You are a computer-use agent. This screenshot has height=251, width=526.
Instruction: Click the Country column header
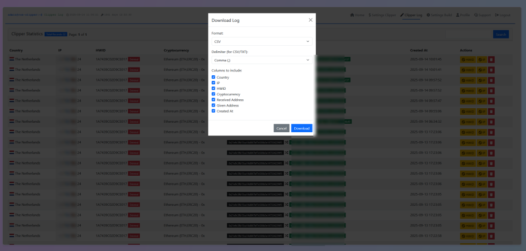[x=16, y=50]
